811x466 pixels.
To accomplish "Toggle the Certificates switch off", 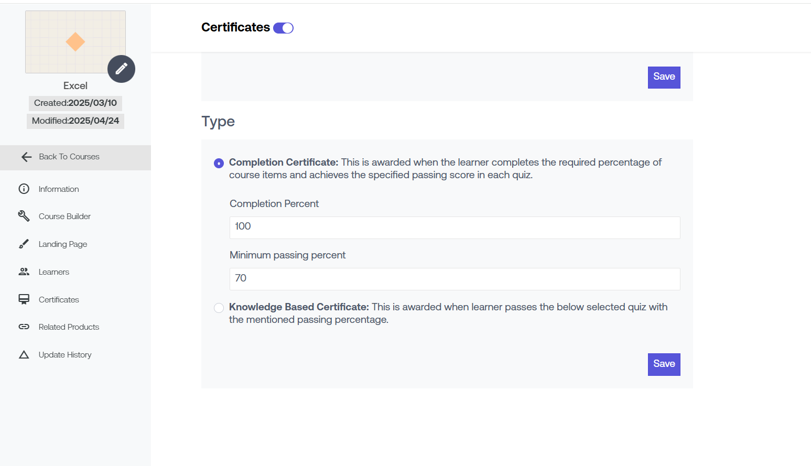I will [x=284, y=28].
